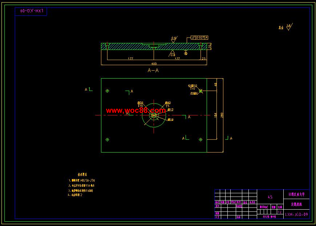The width and height of the screenshot is (316, 226).
Task: Pick the 0.8 roughness symbol below the section view
Action: click(172, 53)
